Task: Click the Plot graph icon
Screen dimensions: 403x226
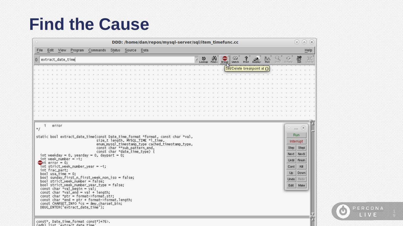Action: pos(267,59)
